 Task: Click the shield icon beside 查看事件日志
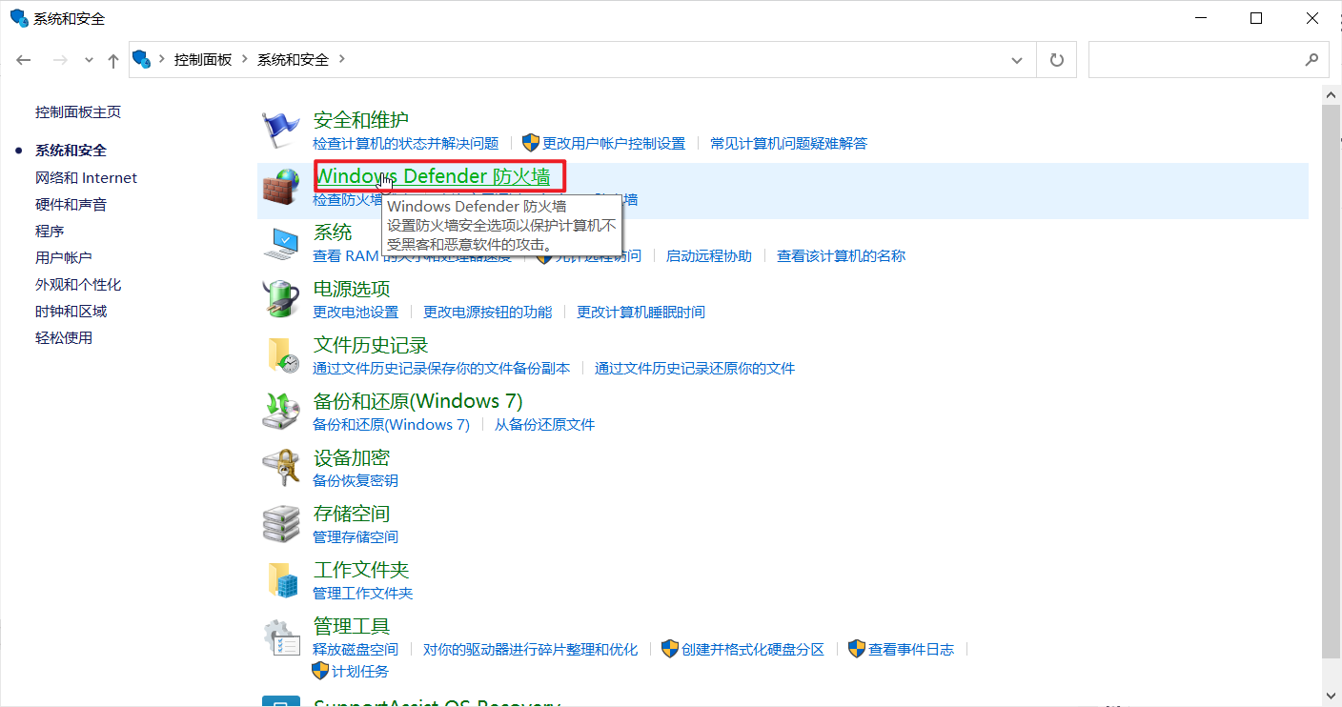click(857, 649)
